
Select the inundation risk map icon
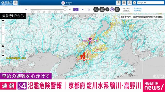tap(102, 9)
